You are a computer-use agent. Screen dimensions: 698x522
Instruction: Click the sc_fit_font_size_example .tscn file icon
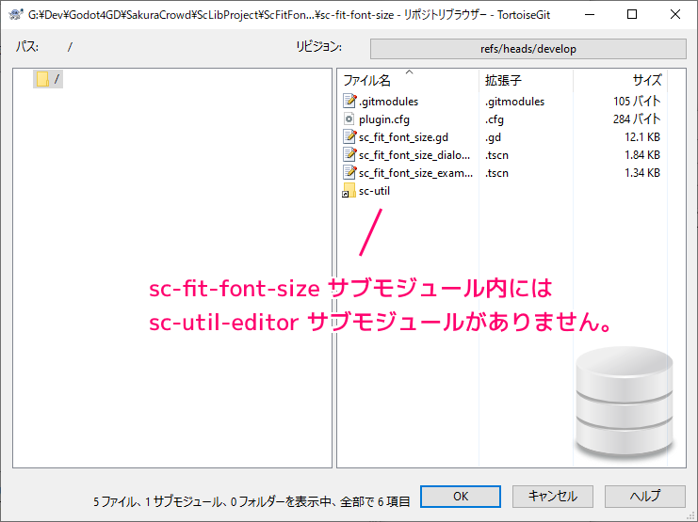[349, 173]
